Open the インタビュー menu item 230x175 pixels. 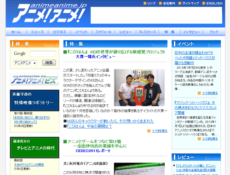click(x=191, y=32)
